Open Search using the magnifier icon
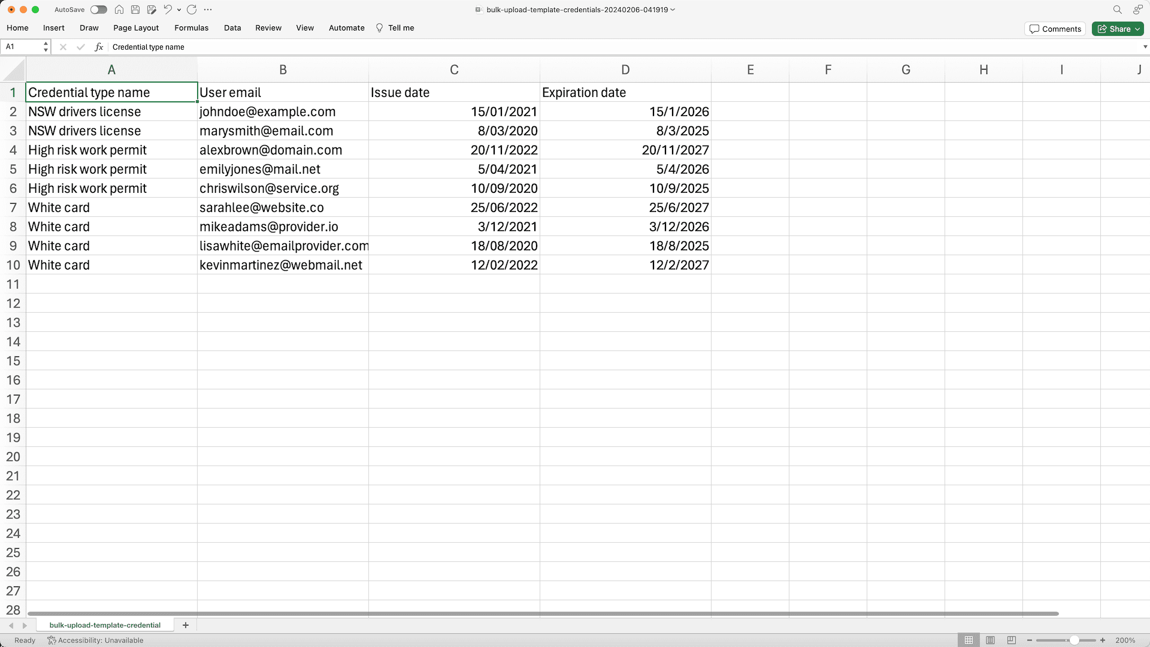This screenshot has width=1150, height=647. [1117, 10]
